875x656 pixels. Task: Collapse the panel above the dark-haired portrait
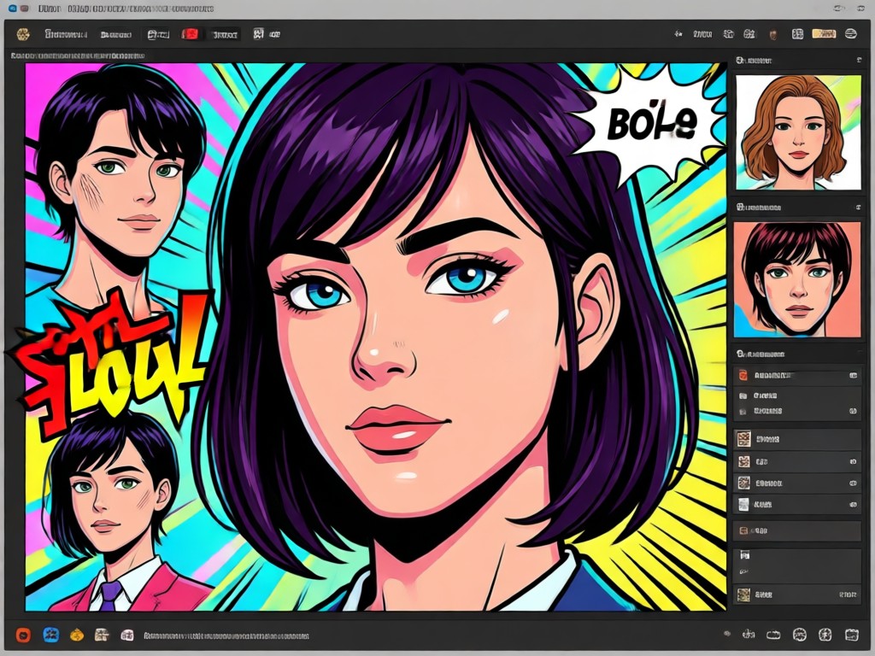click(x=859, y=207)
